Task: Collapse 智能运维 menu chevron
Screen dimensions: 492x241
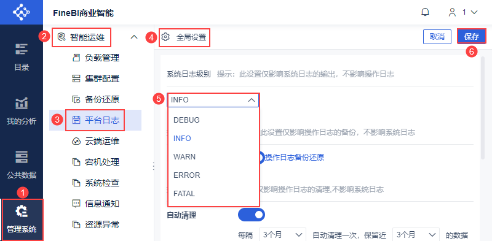Action: point(134,37)
